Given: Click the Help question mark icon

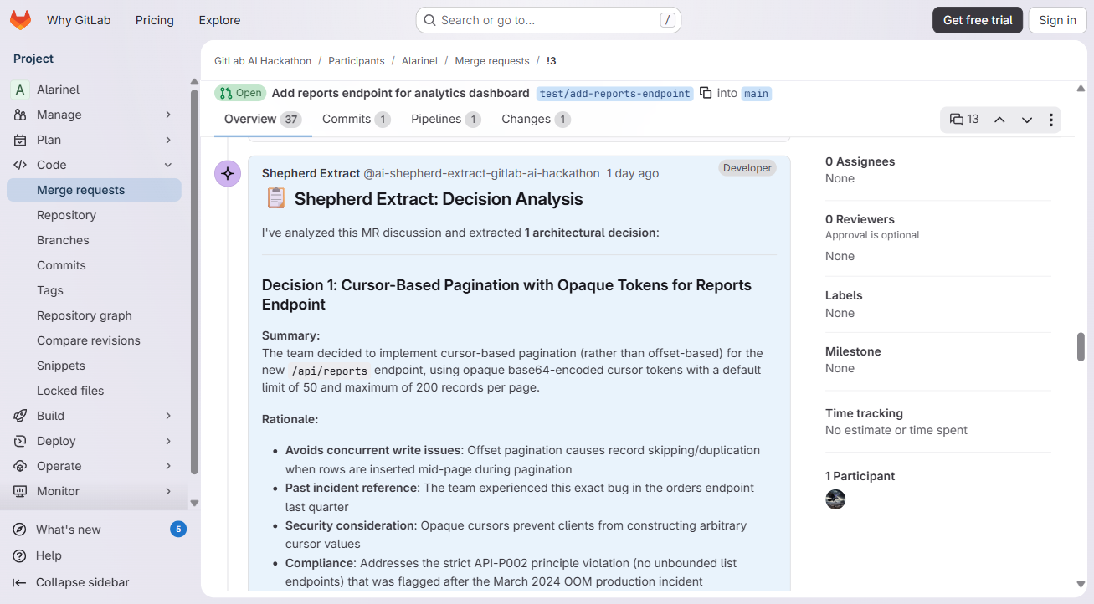Looking at the screenshot, I should (x=19, y=555).
